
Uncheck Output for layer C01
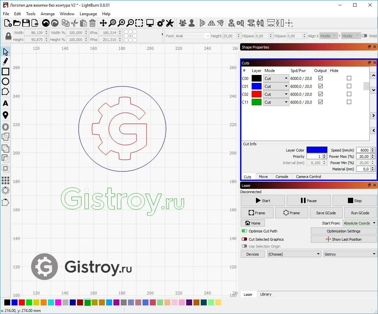point(320,86)
